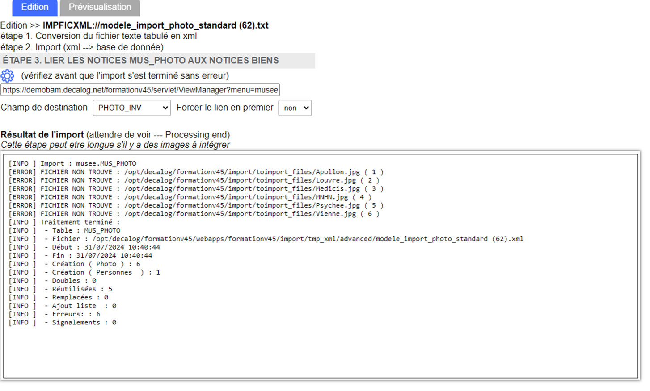Click the IMPFICXML modele_import_photo_standard breadcrumb

click(x=156, y=25)
